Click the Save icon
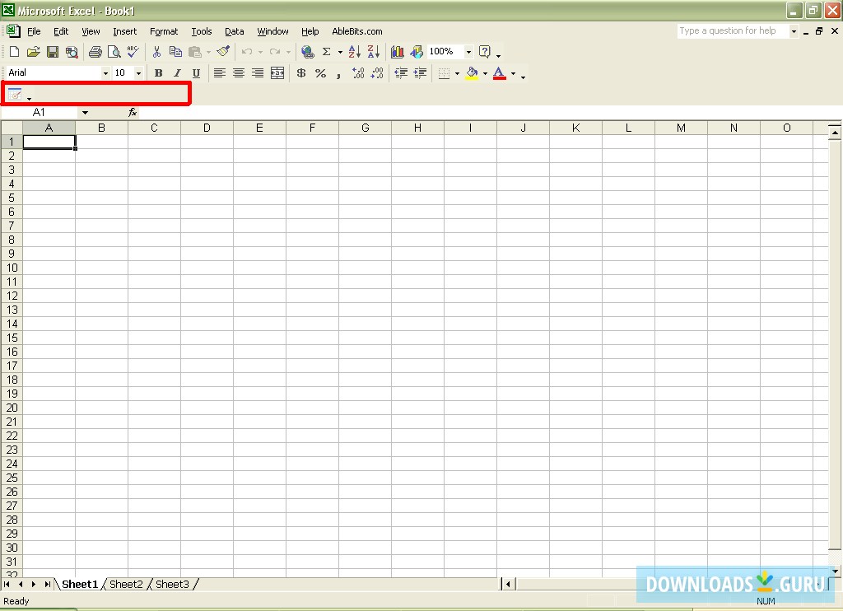 [53, 51]
